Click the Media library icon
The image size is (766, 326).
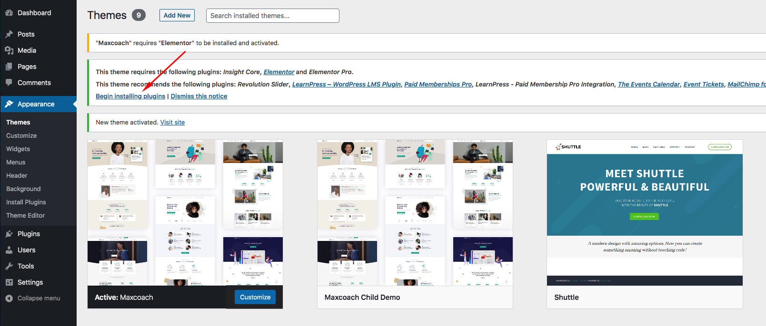coord(9,50)
